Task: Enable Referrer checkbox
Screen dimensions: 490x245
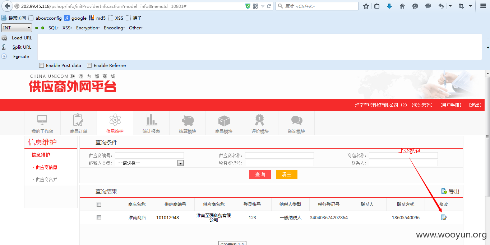Action: (x=89, y=66)
